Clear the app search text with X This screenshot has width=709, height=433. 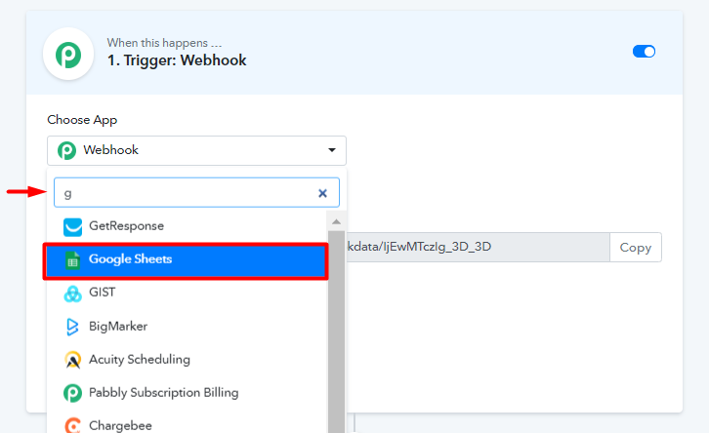point(322,193)
